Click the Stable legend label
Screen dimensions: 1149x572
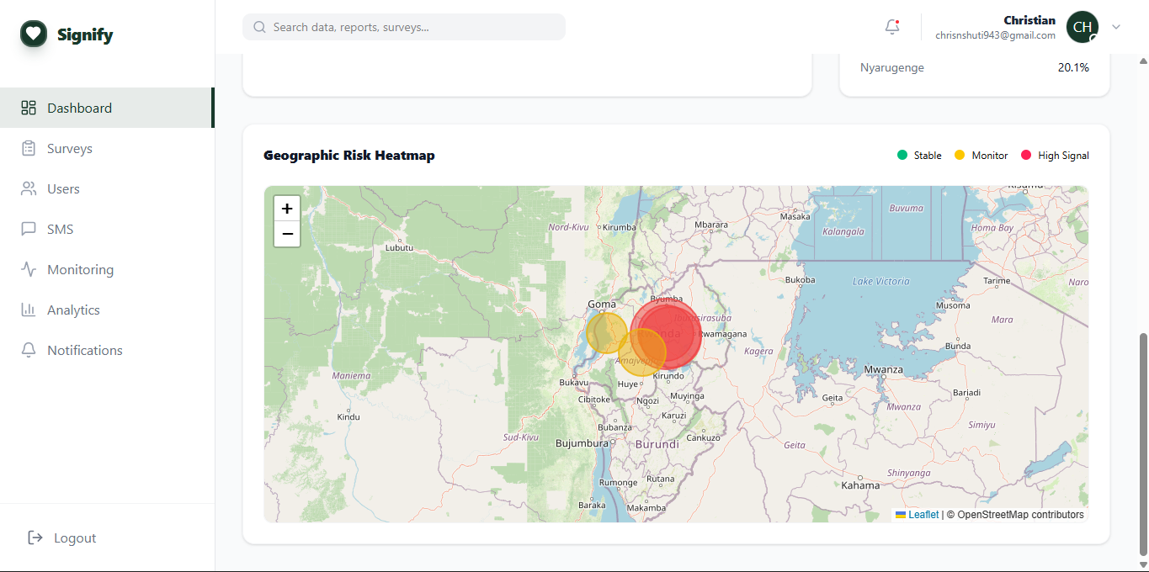coord(928,156)
